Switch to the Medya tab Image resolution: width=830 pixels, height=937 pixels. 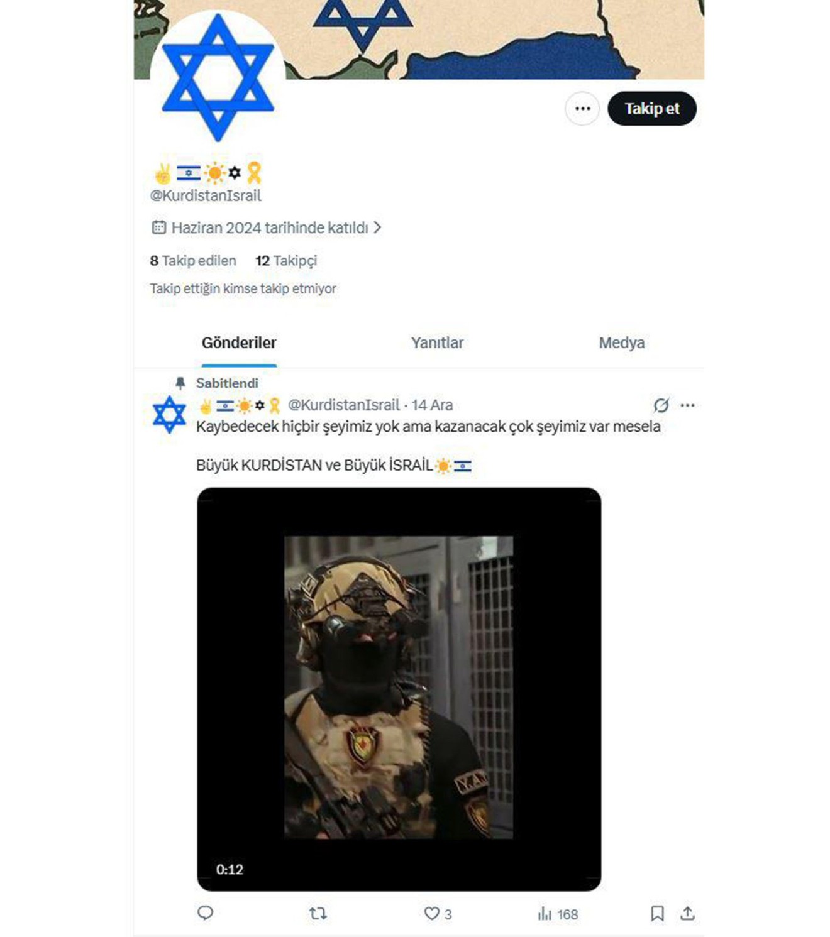pyautogui.click(x=621, y=342)
